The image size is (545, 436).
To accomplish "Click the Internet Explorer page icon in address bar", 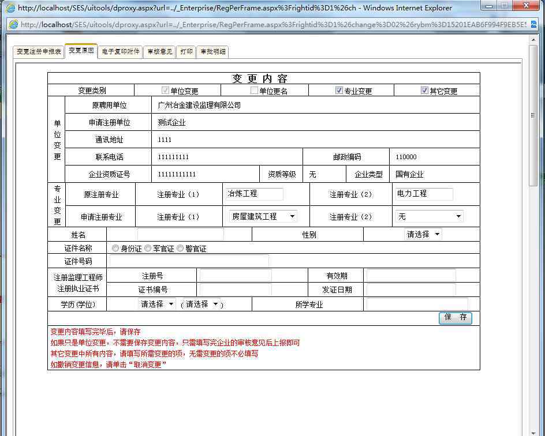I will pyautogui.click(x=13, y=24).
